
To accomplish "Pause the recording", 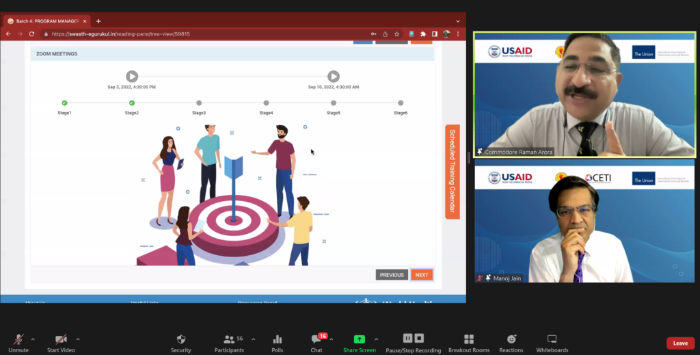I will click(x=407, y=338).
